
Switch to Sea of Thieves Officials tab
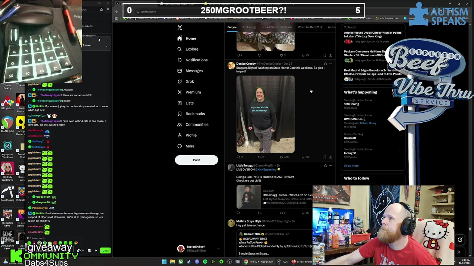277,27
